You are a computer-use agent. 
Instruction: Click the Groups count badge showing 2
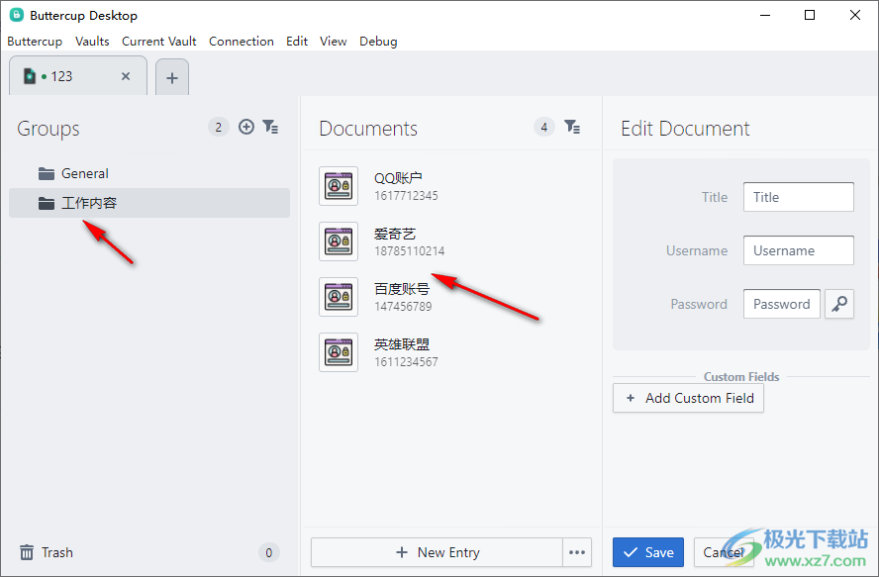(218, 128)
